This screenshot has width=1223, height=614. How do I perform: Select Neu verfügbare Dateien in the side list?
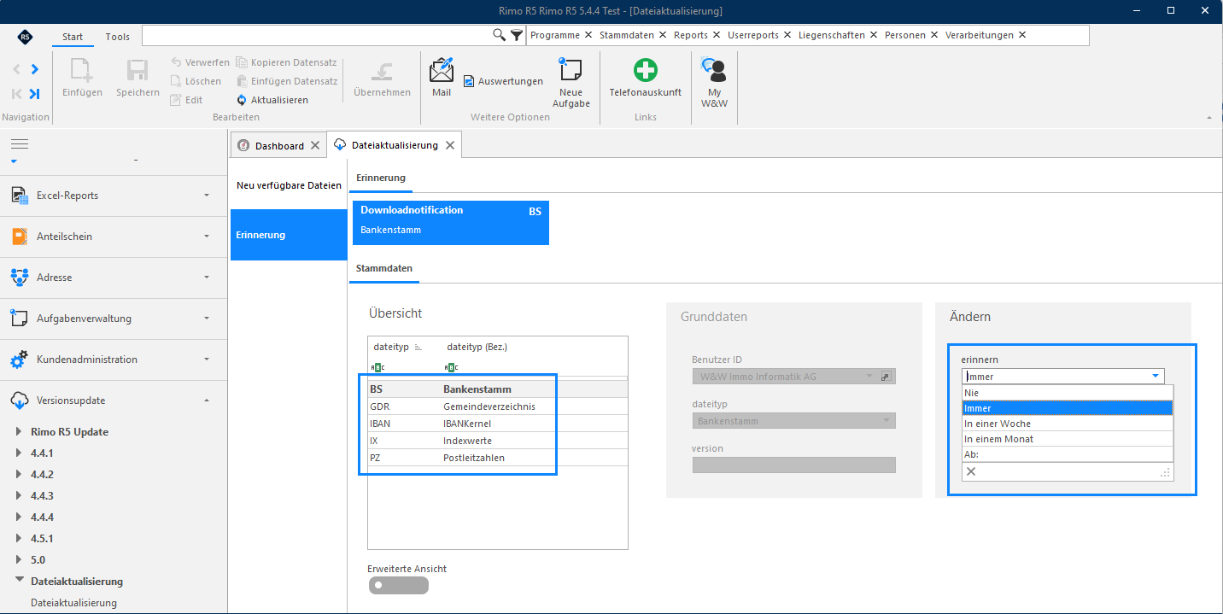pos(289,185)
